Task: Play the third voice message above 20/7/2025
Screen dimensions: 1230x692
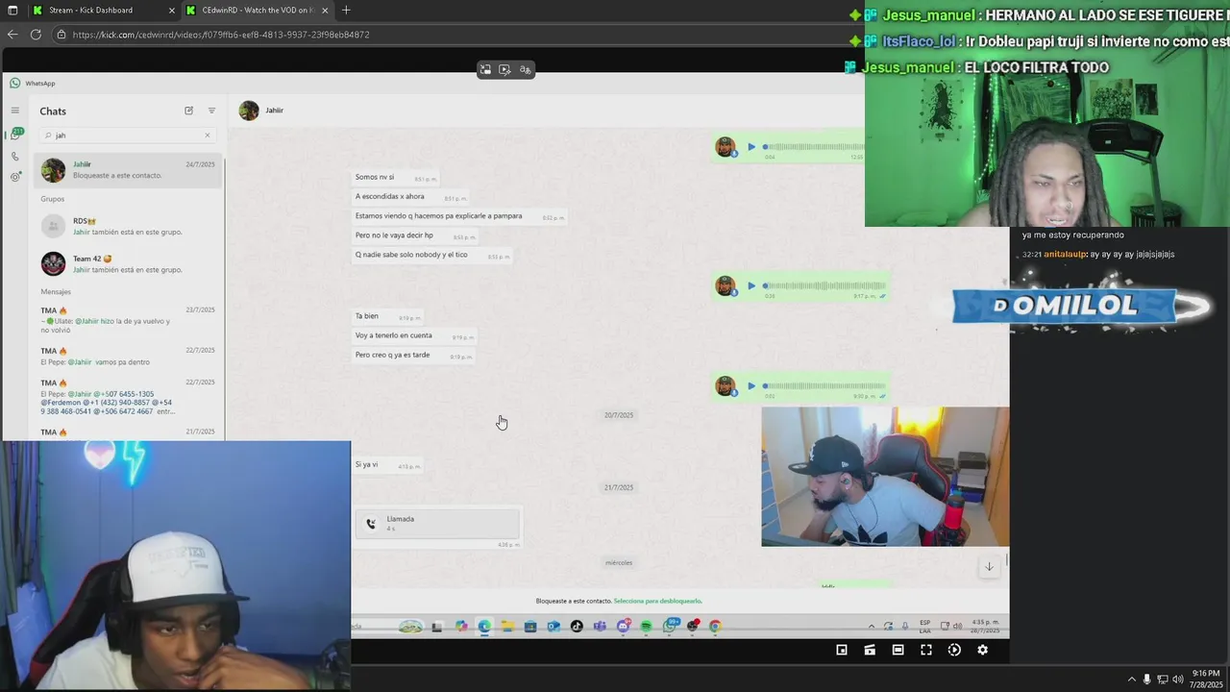Action: pos(751,385)
